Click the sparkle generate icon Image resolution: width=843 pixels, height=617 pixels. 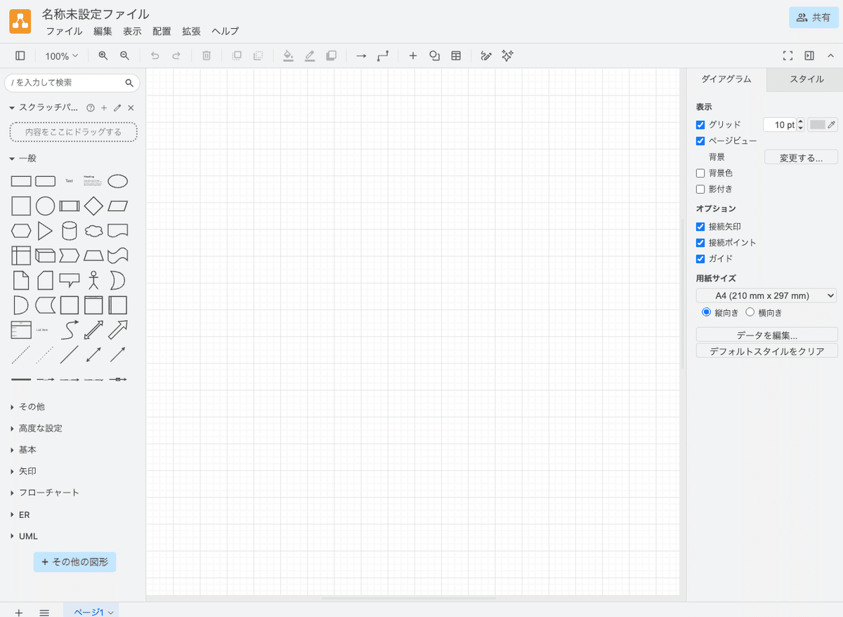(x=508, y=55)
